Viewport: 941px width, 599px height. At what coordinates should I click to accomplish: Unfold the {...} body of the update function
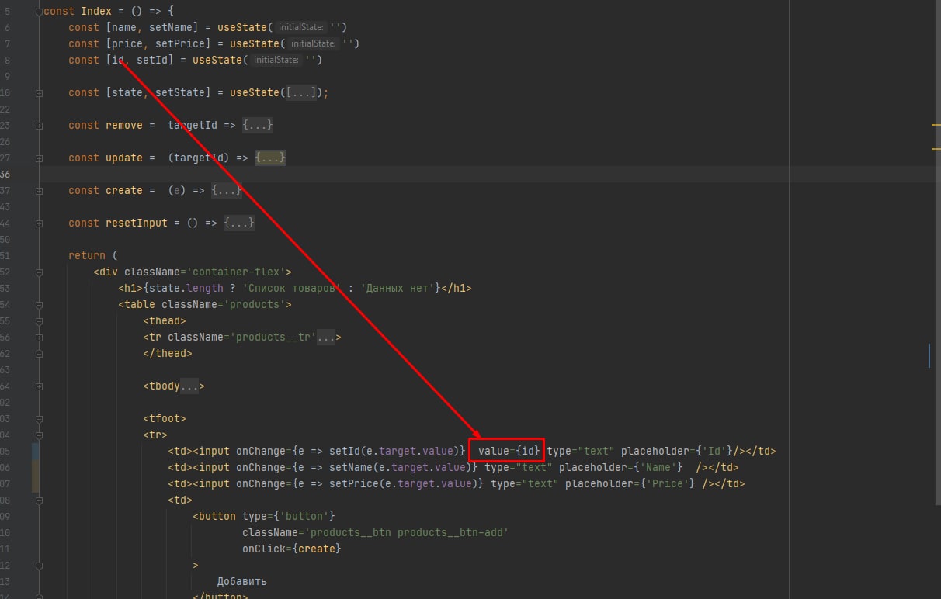click(270, 158)
